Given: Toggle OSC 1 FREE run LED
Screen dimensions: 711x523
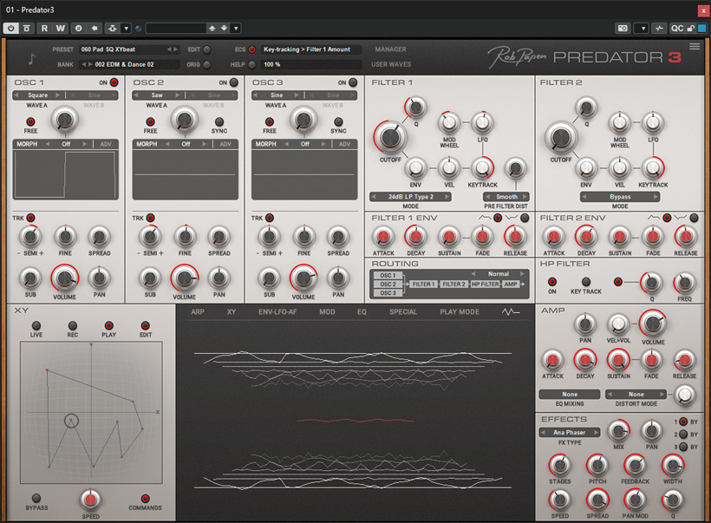Looking at the screenshot, I should [x=30, y=121].
